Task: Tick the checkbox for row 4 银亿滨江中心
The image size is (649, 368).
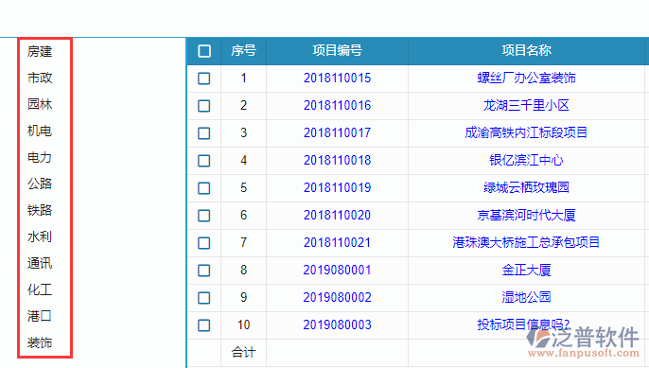Action: tap(204, 161)
